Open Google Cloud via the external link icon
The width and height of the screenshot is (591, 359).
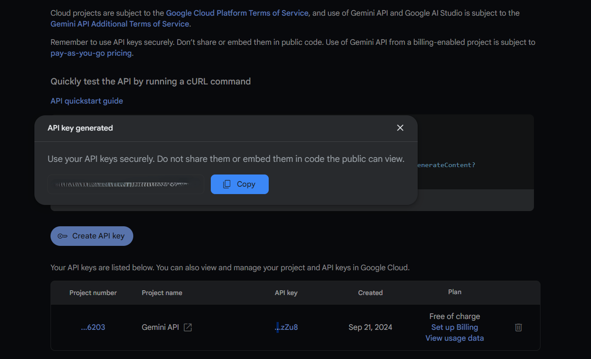(187, 327)
